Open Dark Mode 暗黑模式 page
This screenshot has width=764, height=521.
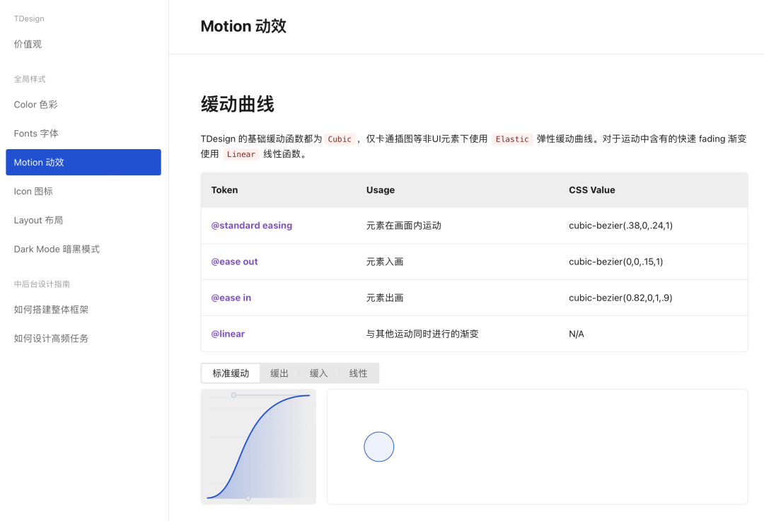[57, 250]
